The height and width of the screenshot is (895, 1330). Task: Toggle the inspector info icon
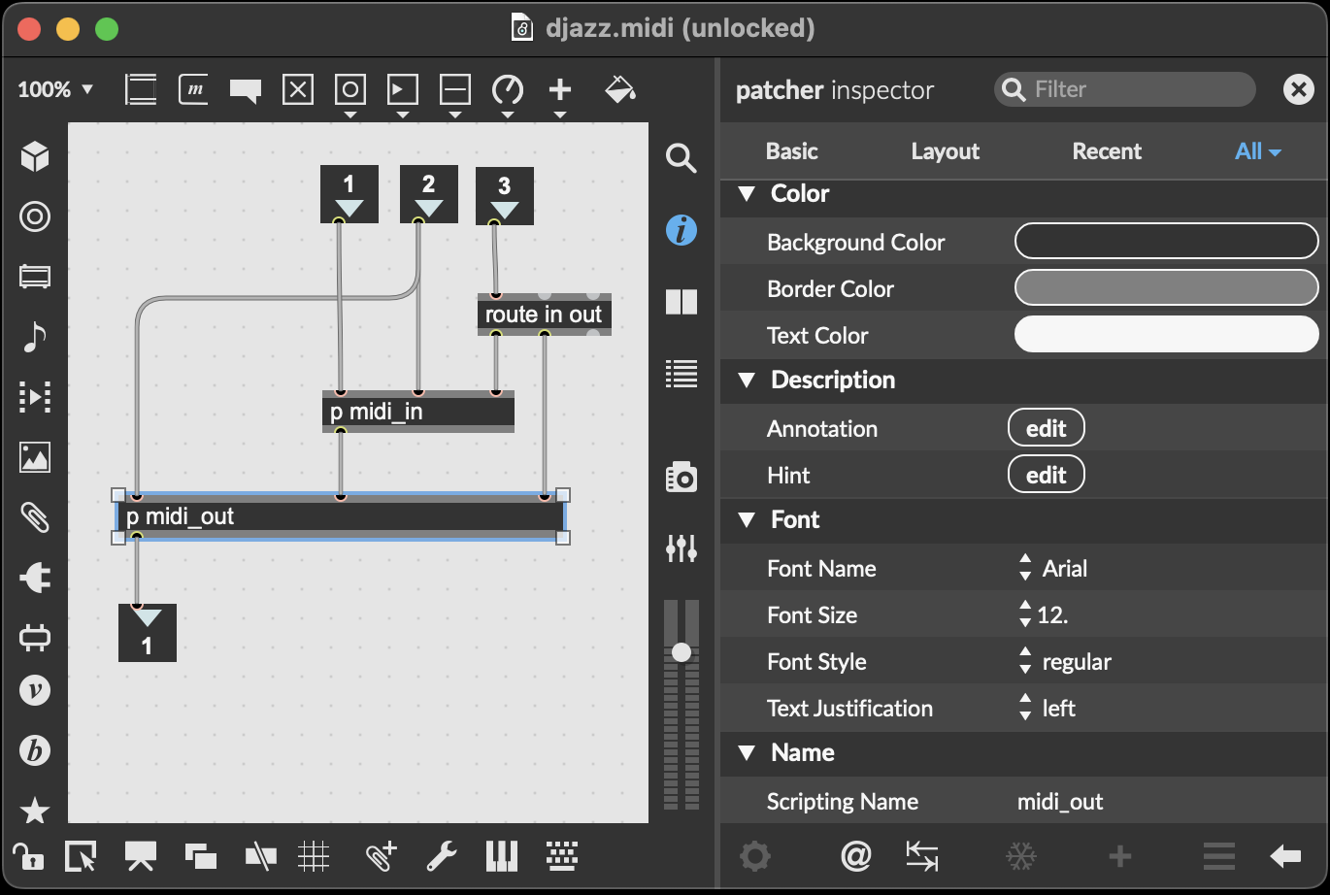pos(682,230)
